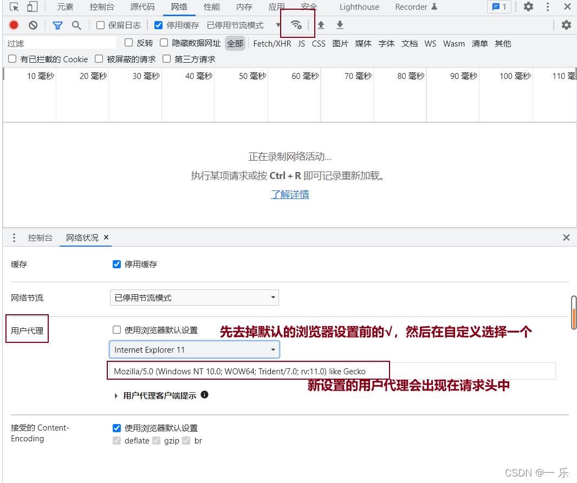Open the toolbar throttling dropdown 已停用节流模式

pos(244,25)
